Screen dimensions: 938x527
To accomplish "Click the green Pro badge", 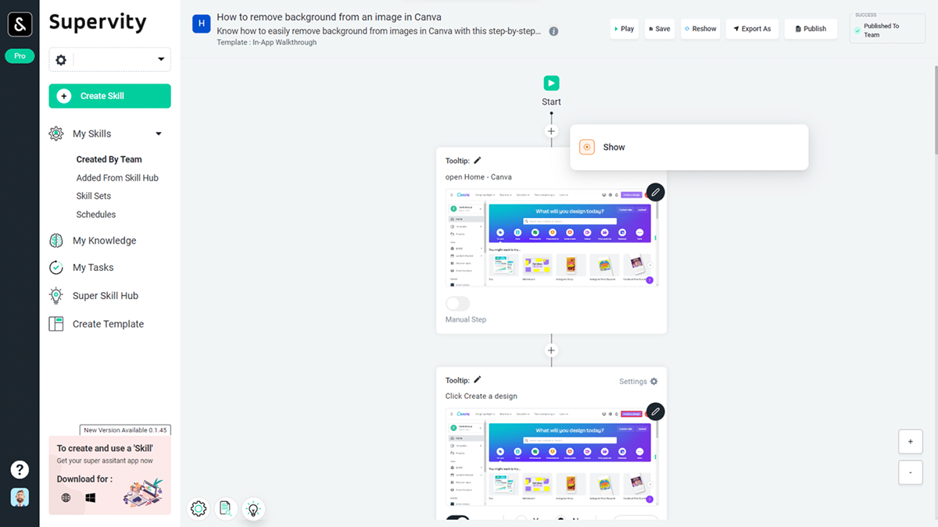I will pyautogui.click(x=20, y=56).
